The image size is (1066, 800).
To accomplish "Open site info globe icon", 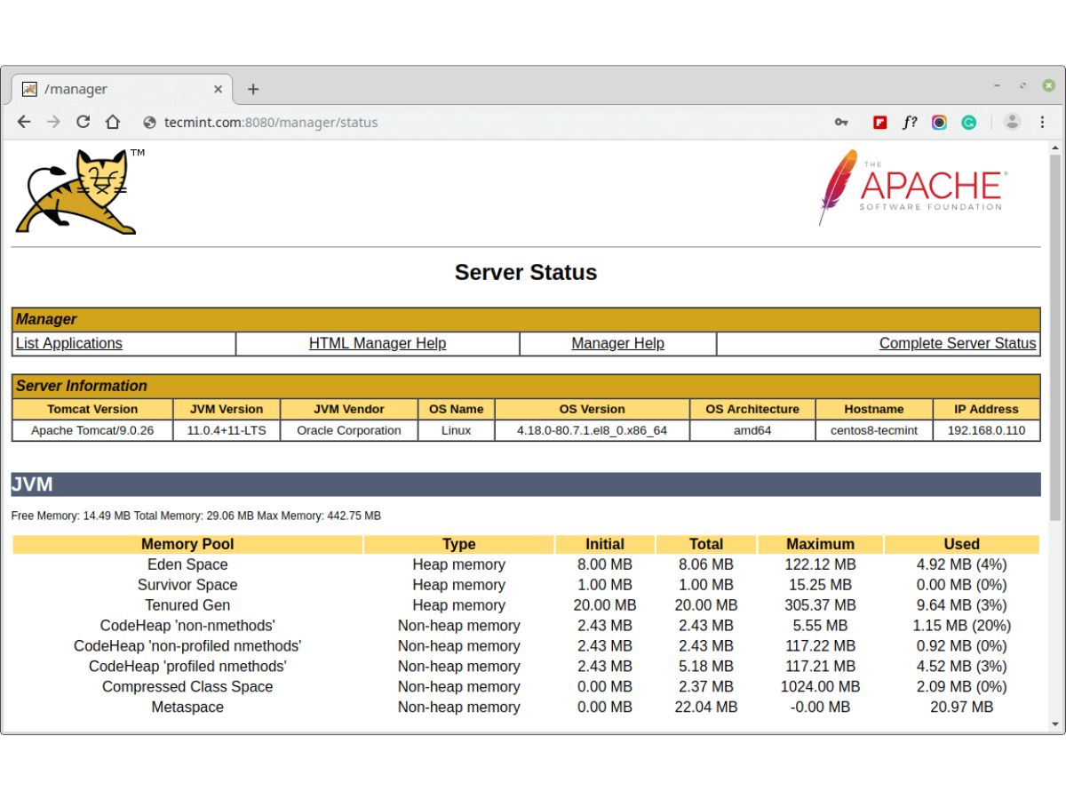I will click(149, 123).
